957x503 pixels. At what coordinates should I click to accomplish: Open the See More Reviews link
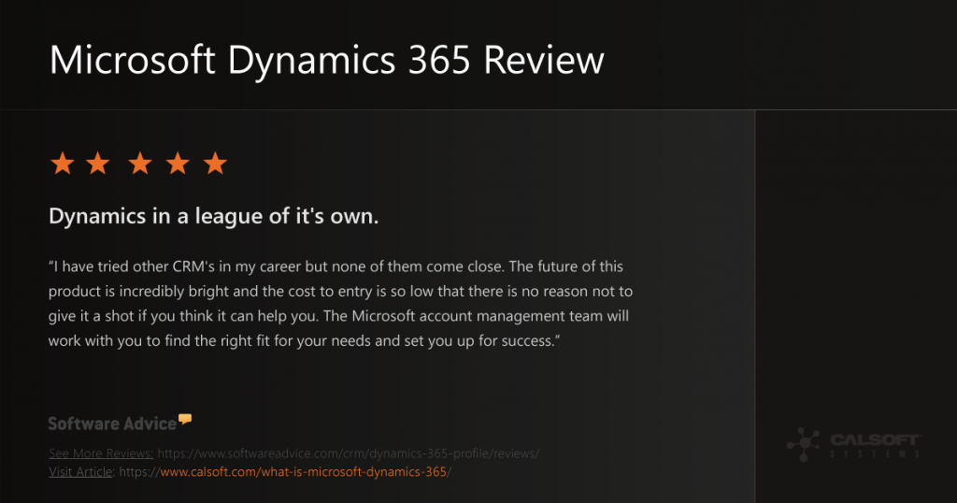coord(101,453)
